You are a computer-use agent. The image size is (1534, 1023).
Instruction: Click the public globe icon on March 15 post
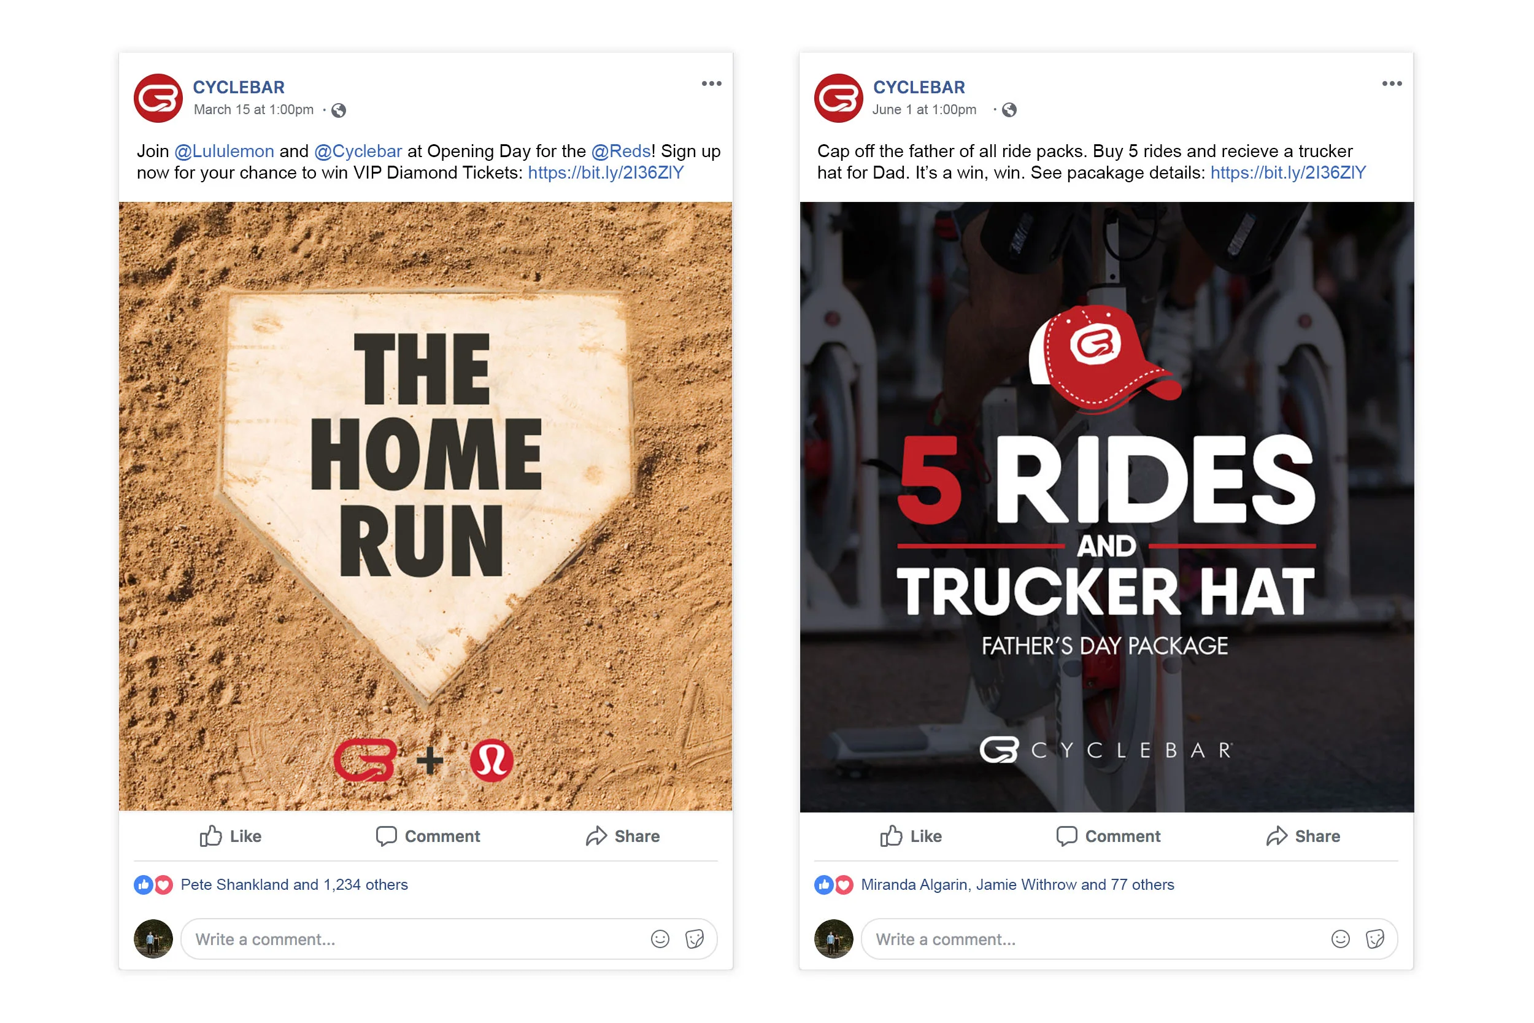click(x=339, y=110)
